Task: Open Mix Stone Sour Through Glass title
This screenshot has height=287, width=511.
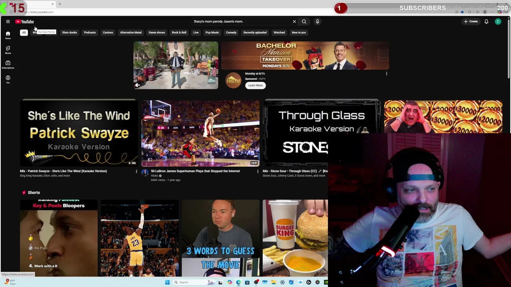Action: (x=295, y=171)
